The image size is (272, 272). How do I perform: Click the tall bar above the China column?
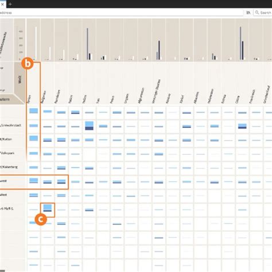coord(240,43)
